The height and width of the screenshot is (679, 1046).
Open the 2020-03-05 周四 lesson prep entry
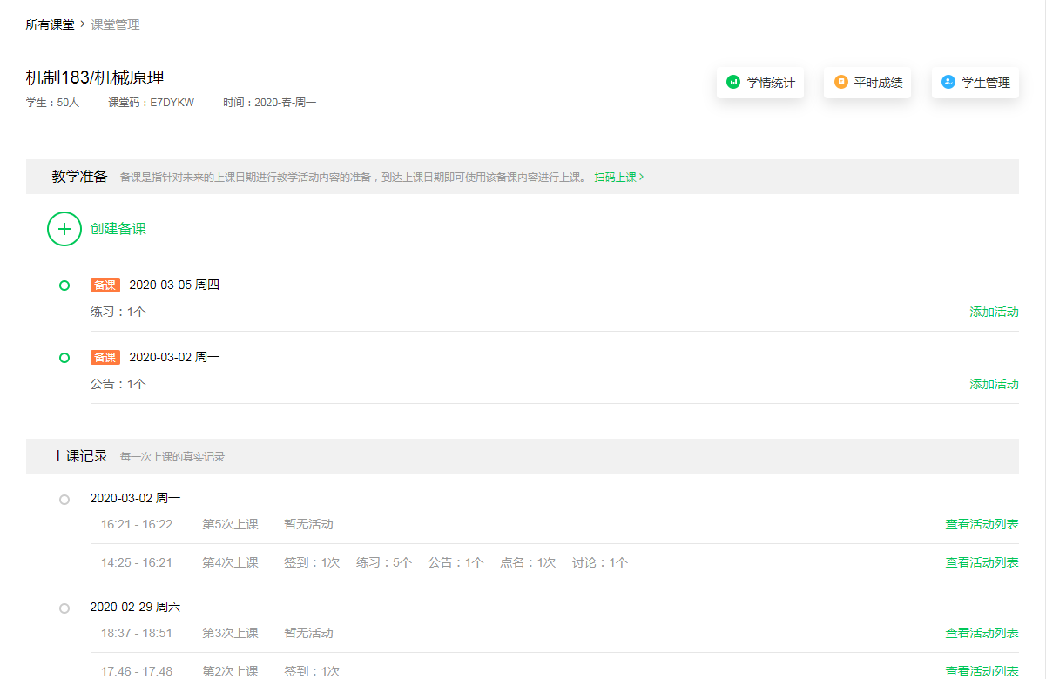(174, 285)
